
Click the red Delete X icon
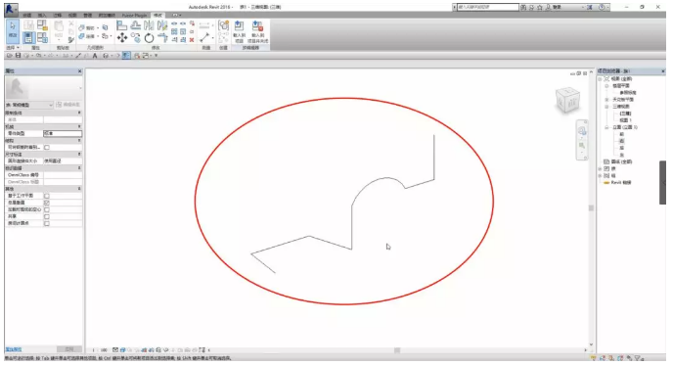(x=192, y=39)
